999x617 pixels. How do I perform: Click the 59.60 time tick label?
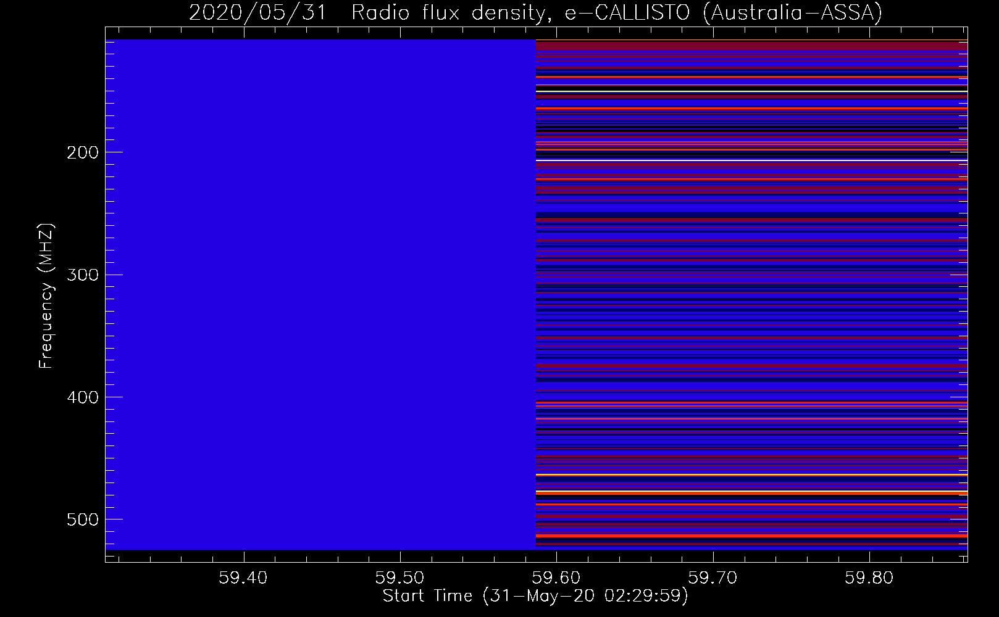557,578
